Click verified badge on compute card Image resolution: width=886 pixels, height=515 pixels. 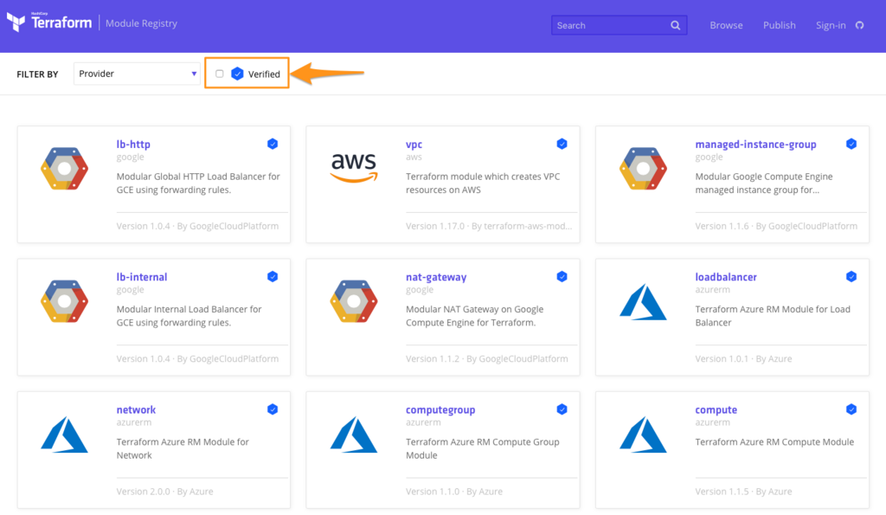[x=851, y=409]
